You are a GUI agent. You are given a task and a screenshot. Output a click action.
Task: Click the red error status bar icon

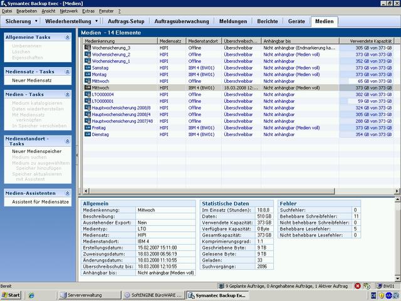coord(358,286)
